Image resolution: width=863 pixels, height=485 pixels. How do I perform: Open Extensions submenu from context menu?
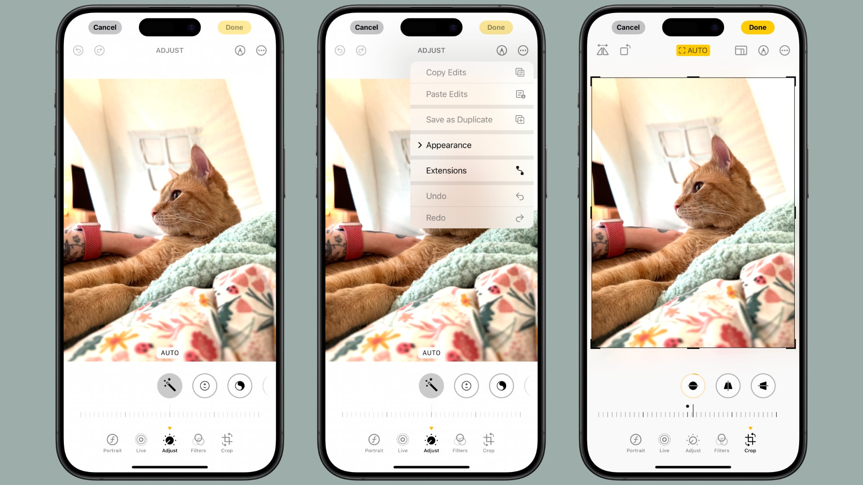pyautogui.click(x=471, y=171)
